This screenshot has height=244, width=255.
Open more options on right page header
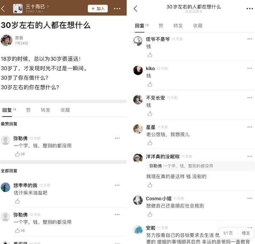(x=250, y=8)
